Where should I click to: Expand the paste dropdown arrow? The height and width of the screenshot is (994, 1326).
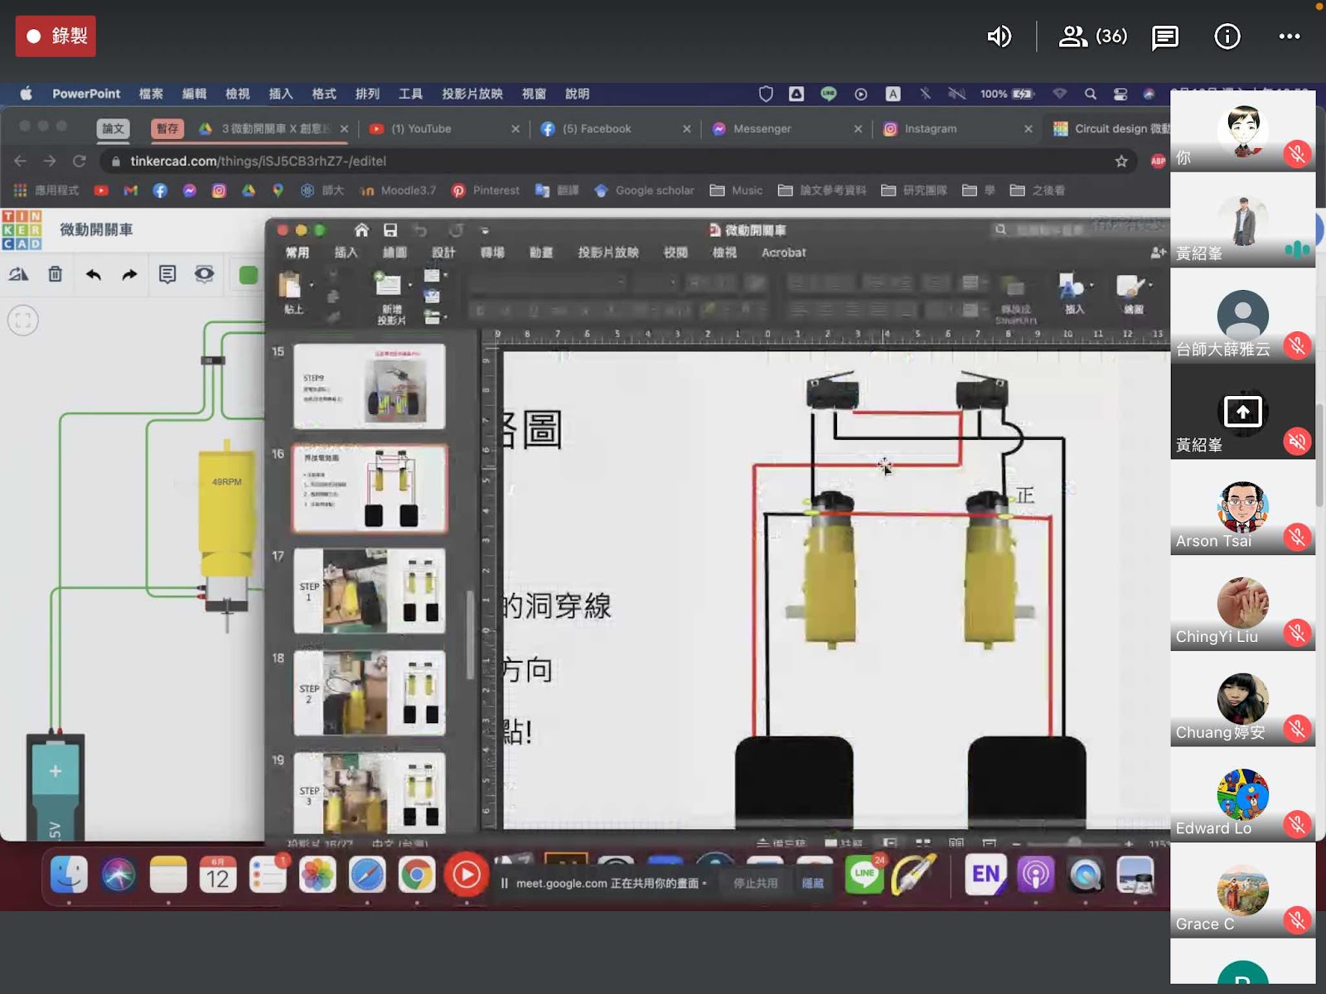tap(312, 286)
